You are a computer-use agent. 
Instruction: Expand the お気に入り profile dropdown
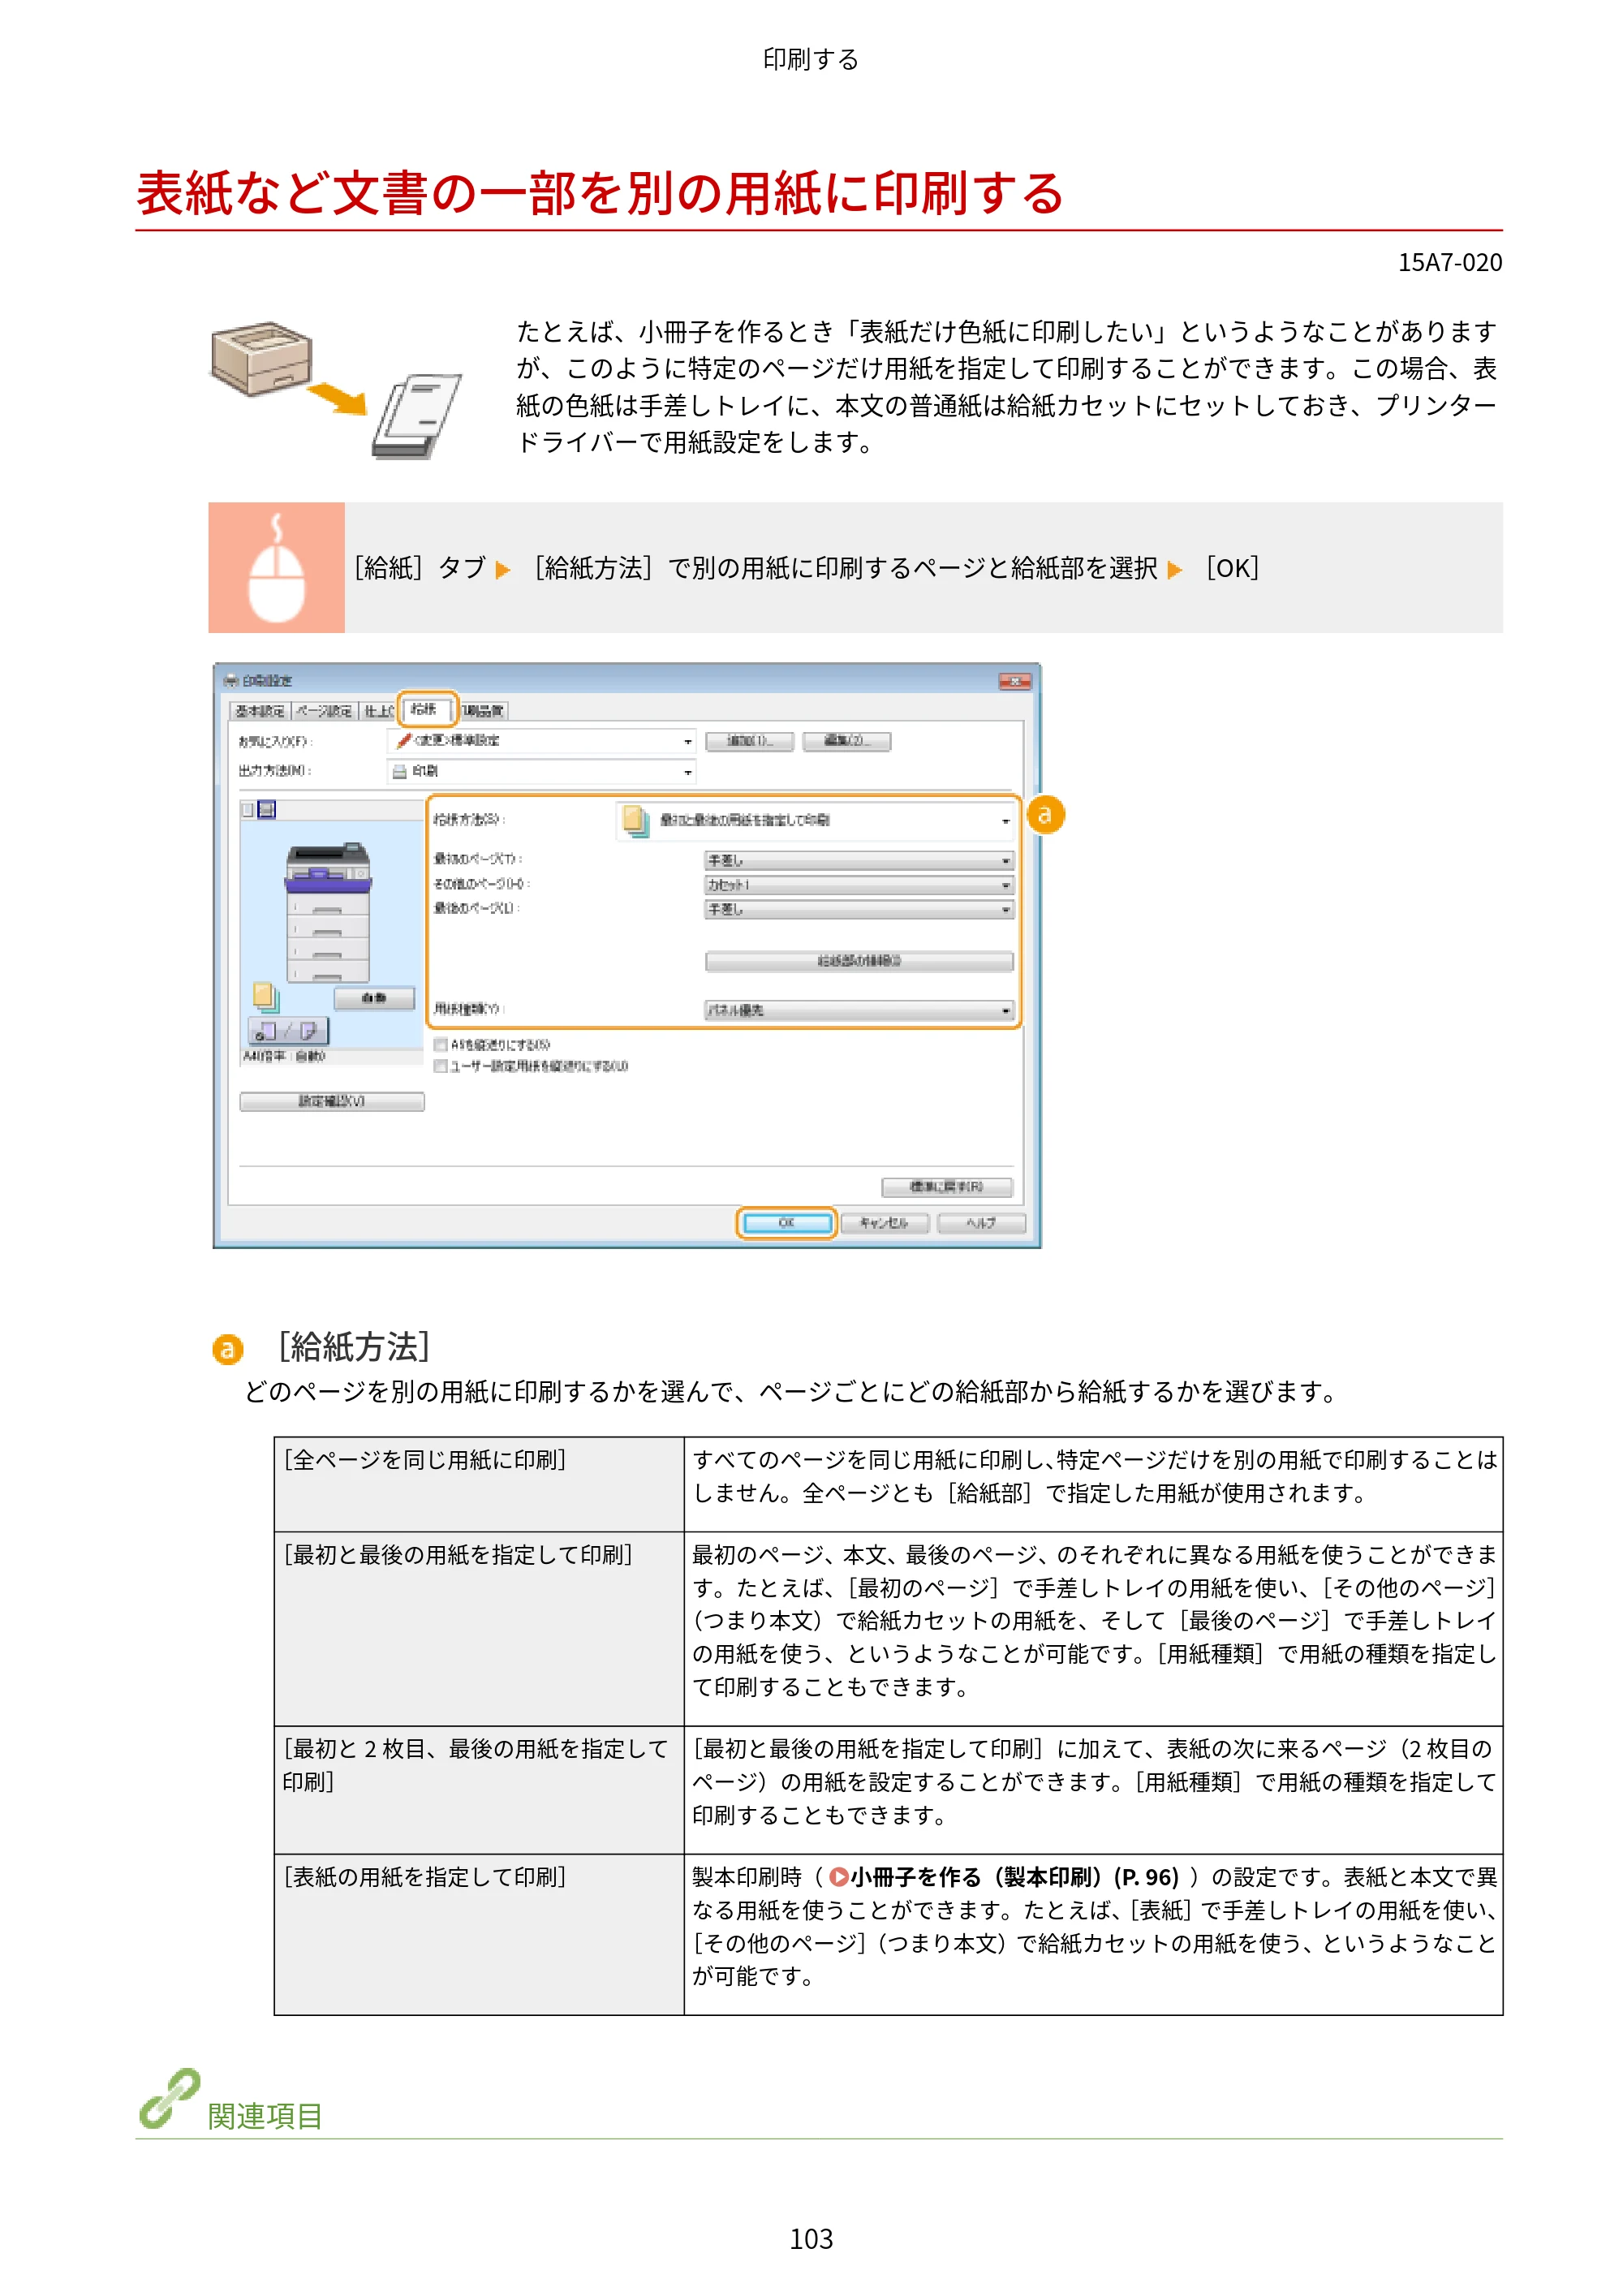point(541,741)
